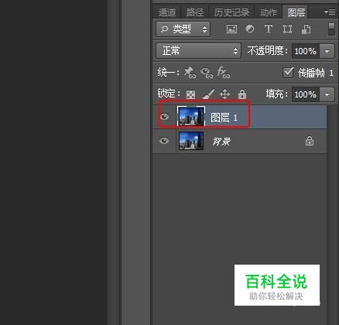The height and width of the screenshot is (325, 339).
Task: Filter for type layers T icon
Action: click(x=269, y=29)
